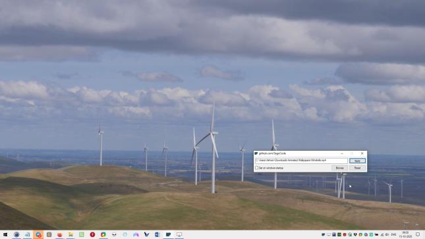Open the alien-face taskbar app
The image size is (425, 239).
(x=114, y=234)
